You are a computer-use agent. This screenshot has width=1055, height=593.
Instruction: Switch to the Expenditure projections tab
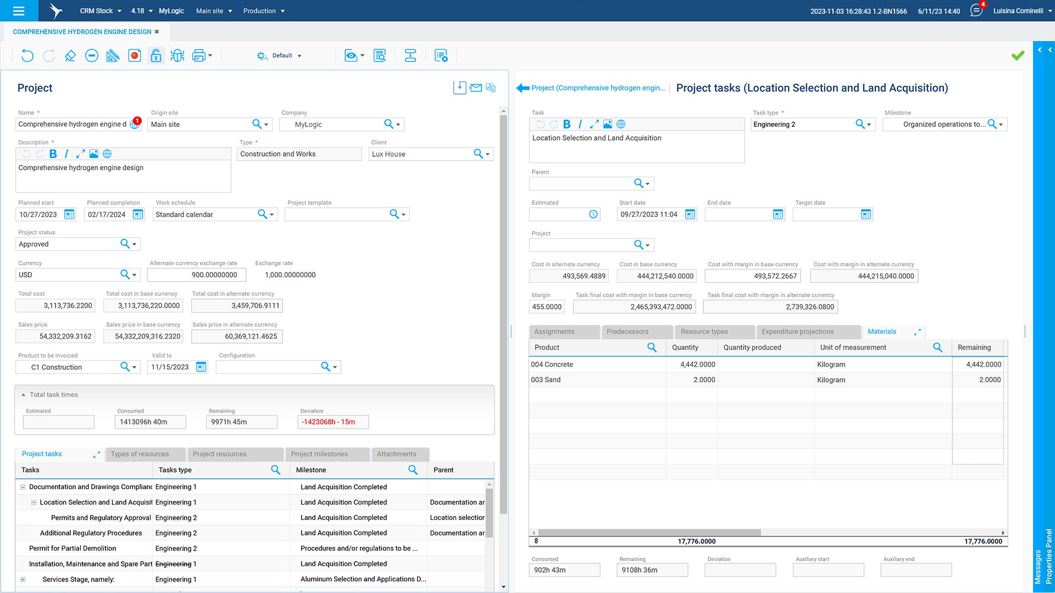[797, 332]
